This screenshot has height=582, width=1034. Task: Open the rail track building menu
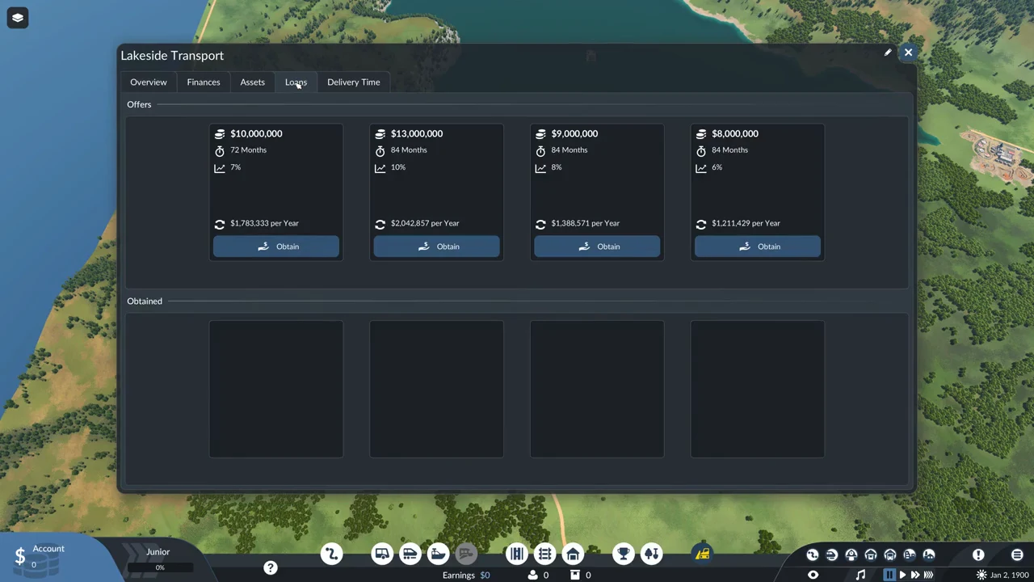point(544,554)
